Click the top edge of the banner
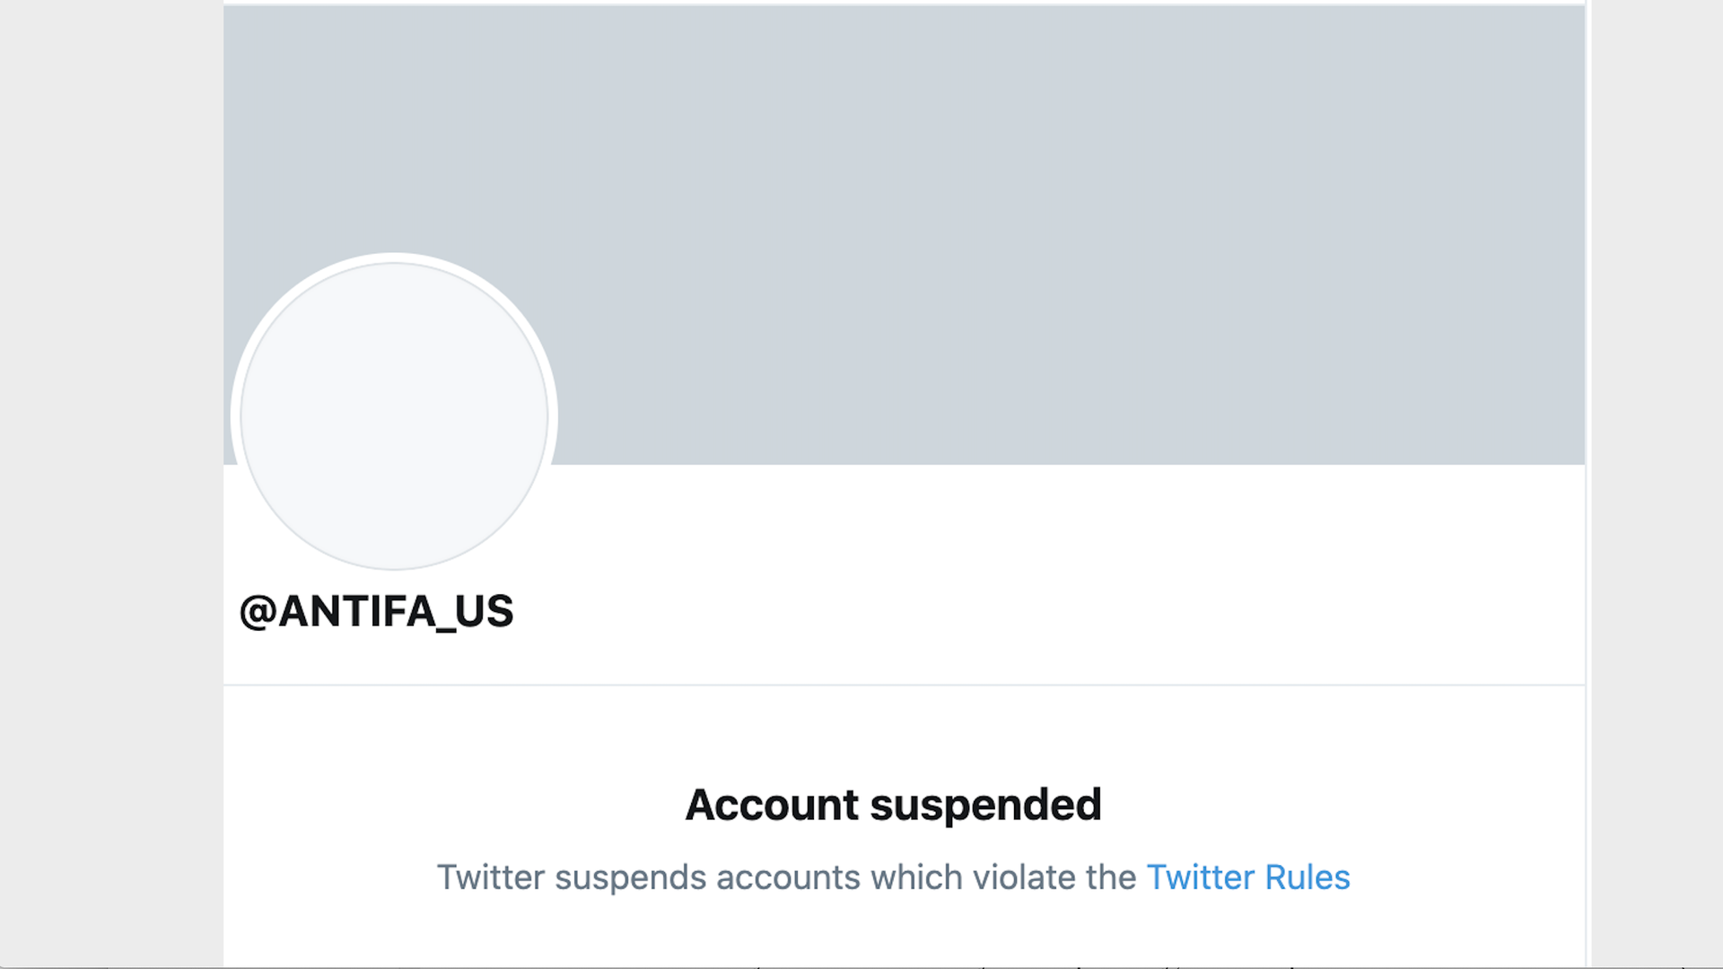1723x969 pixels. click(x=897, y=9)
